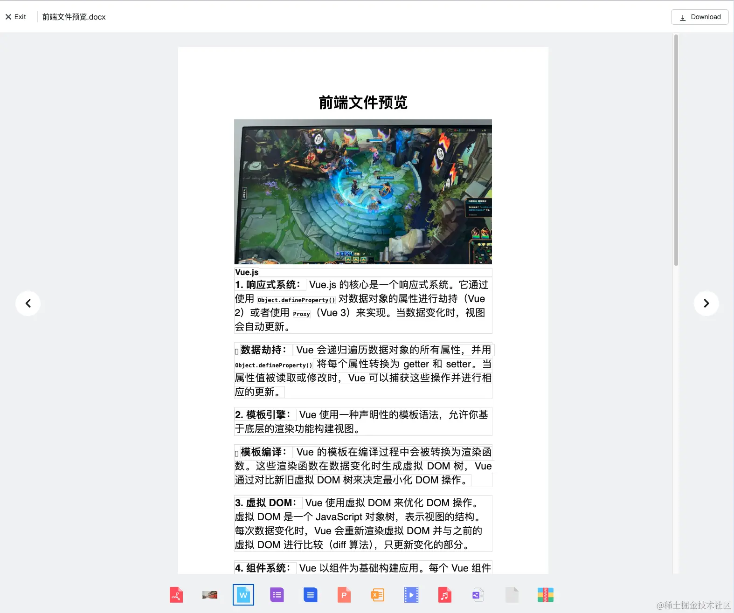Click the Exit button
The height and width of the screenshot is (613, 734).
pos(16,17)
